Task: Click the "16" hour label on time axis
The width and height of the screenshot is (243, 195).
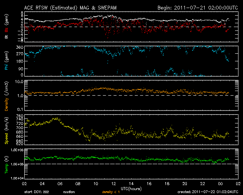Action: 149,184
